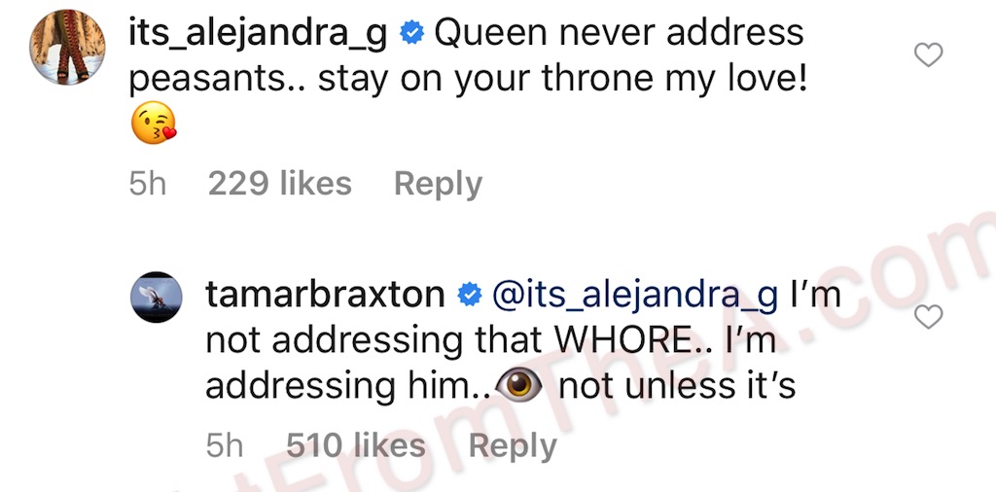This screenshot has height=492, width=996.
Task: Click the 5h timestamp beside '510 likes'
Action: (x=225, y=445)
